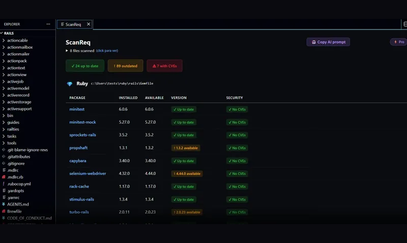Open the turbo-rails package link
The height and width of the screenshot is (243, 407).
79,212
